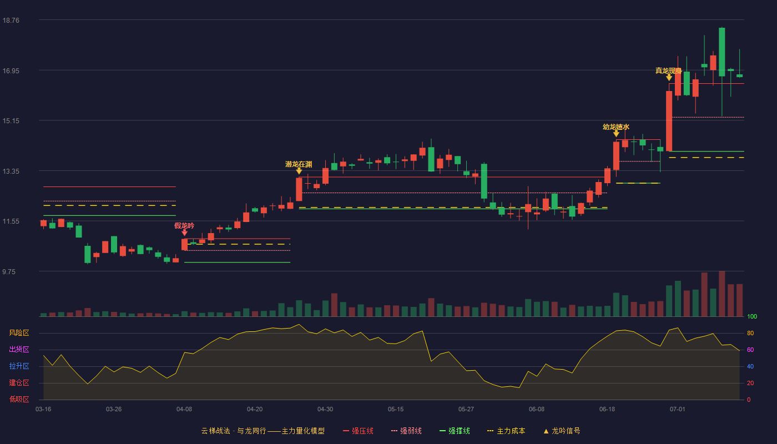This screenshot has height=444, width=777.
Task: Click the 80 indicator scale value
Action: click(750, 333)
